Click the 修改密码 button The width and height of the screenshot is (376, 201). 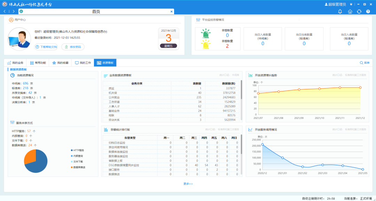click(x=73, y=47)
